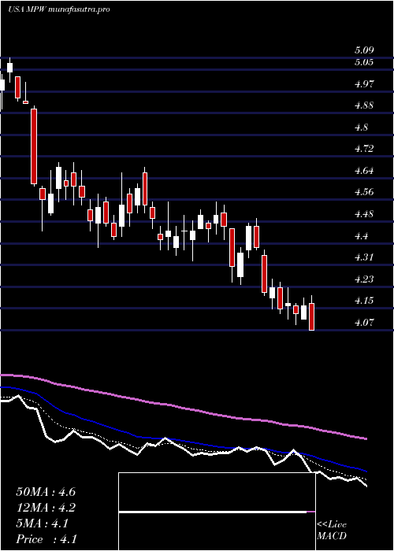Click the MACD indicator box

coord(217,512)
